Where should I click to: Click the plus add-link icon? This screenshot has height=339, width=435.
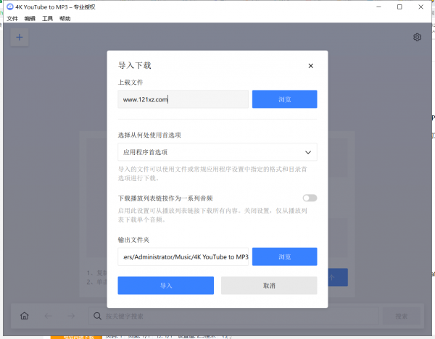(x=20, y=37)
